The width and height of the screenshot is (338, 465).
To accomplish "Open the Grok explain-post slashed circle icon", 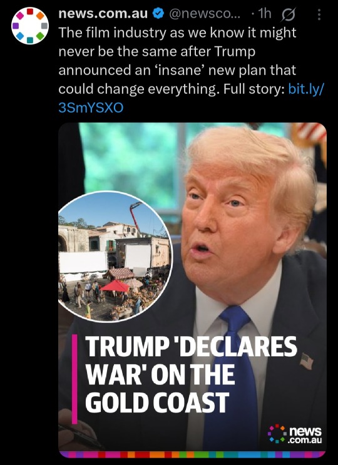I will tap(288, 14).
